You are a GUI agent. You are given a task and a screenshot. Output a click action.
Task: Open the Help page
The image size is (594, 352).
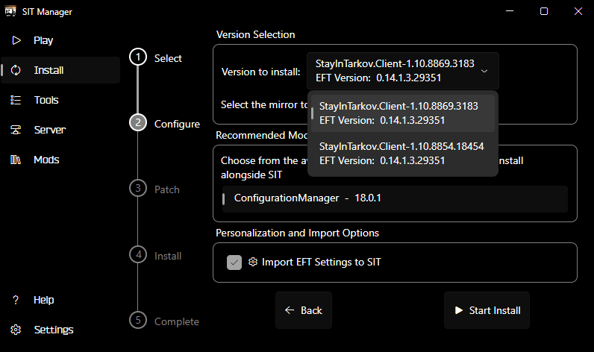[60, 300]
